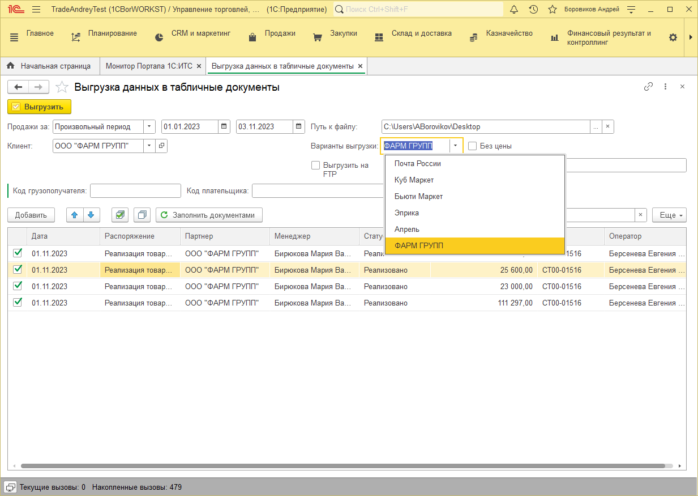The height and width of the screenshot is (496, 698).
Task: Toggle 'Выгрузить на FTP' checkbox
Action: 315,166
